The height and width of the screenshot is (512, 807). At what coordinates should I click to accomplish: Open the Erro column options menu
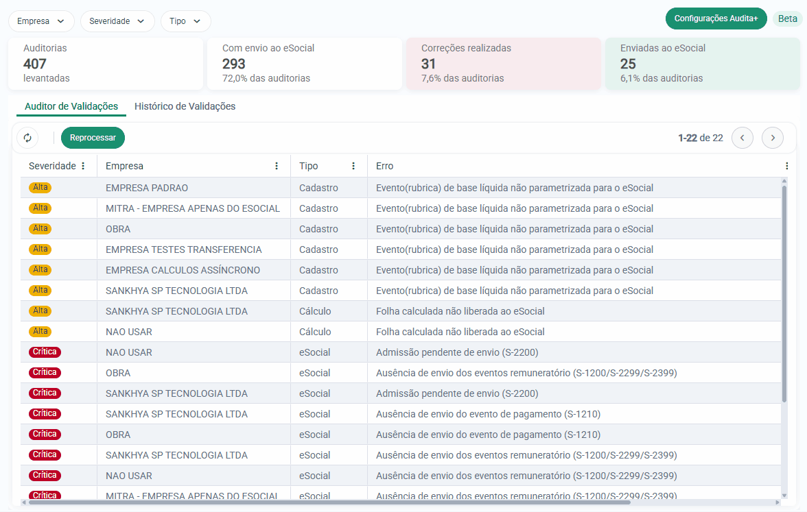click(786, 166)
